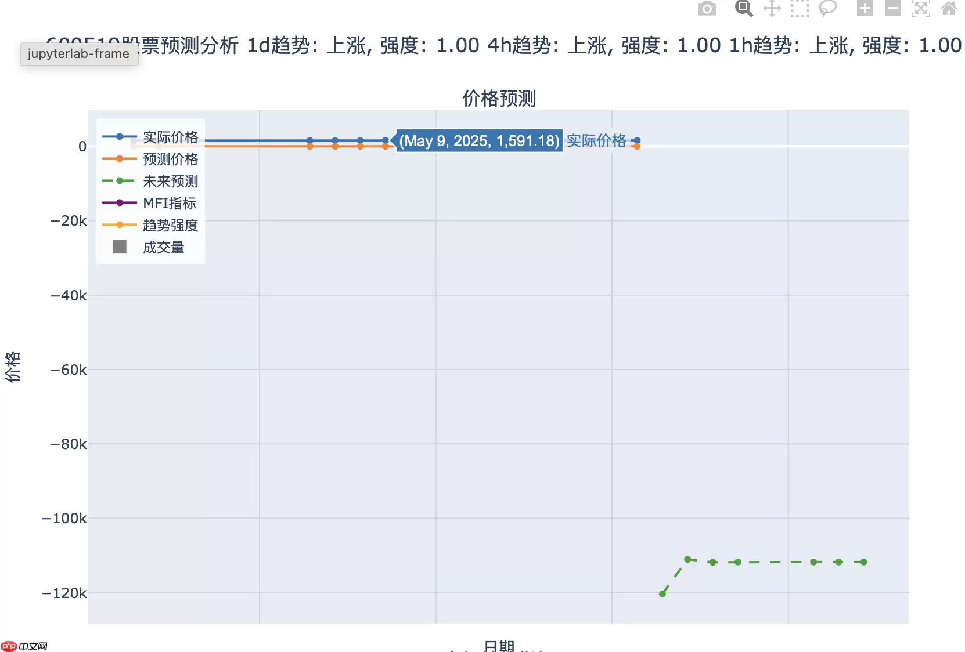965x652 pixels.
Task: Activate the zoom tool in the modebar
Action: click(744, 9)
